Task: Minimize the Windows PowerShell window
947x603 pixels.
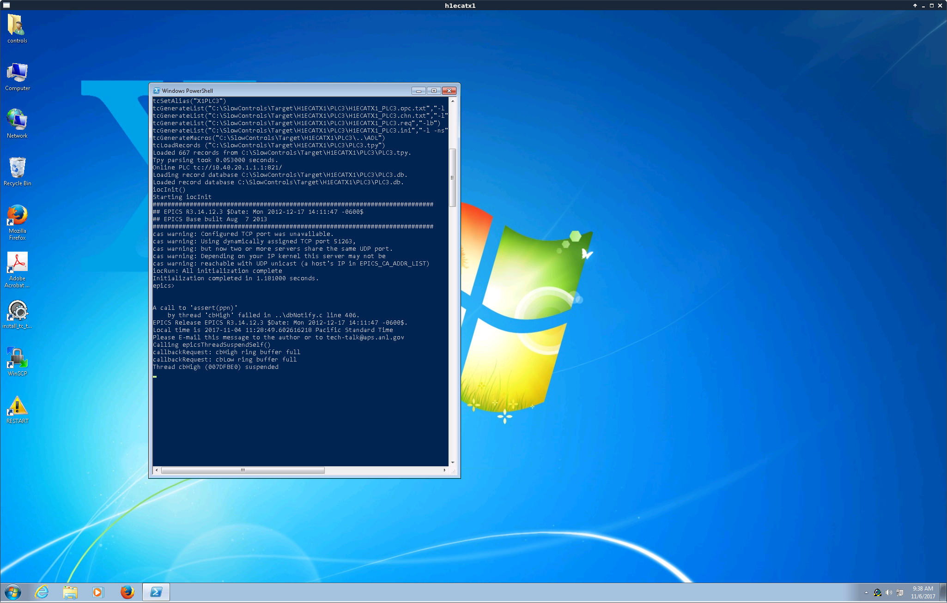Action: pos(419,90)
